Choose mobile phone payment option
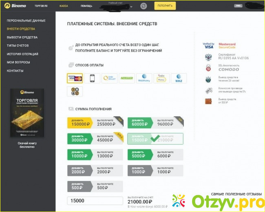Screen dimensions: 265x212 pos(92,78)
